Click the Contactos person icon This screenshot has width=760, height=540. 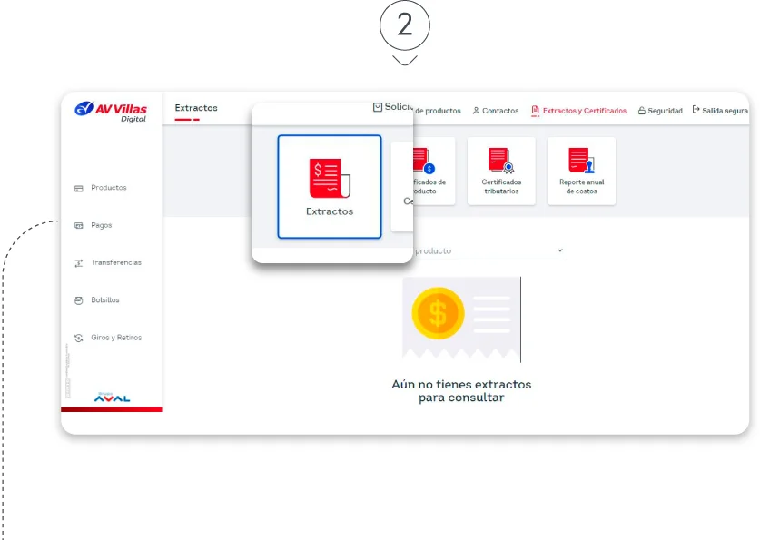(476, 111)
